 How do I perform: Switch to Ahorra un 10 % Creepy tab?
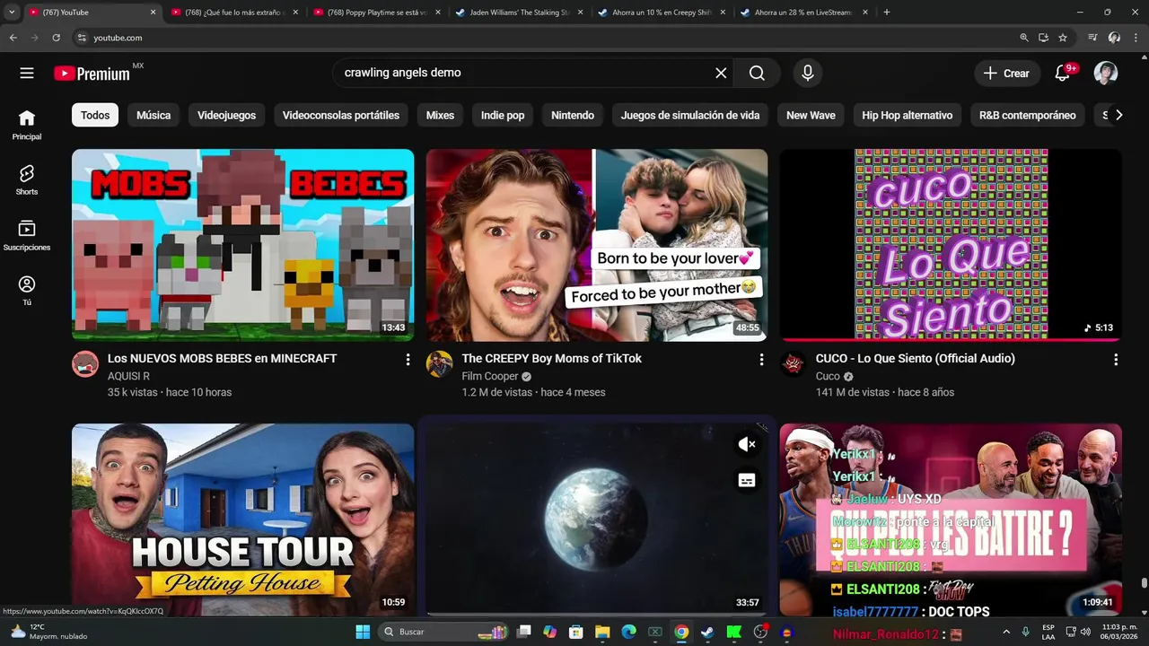pos(662,13)
